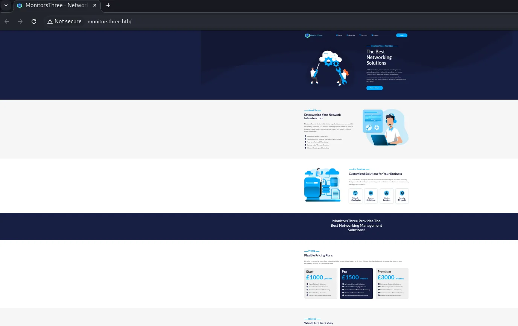This screenshot has width=518, height=326.
Task: Go to Home in the site navigation
Action: click(339, 35)
